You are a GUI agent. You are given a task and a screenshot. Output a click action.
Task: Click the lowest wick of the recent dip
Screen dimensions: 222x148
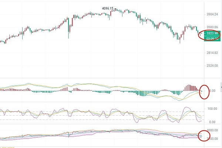point(180,42)
